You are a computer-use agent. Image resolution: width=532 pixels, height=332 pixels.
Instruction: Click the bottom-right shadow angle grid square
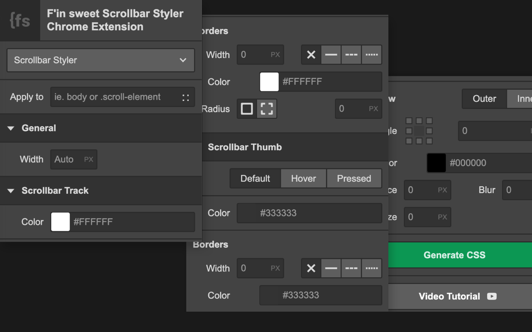coord(429,141)
